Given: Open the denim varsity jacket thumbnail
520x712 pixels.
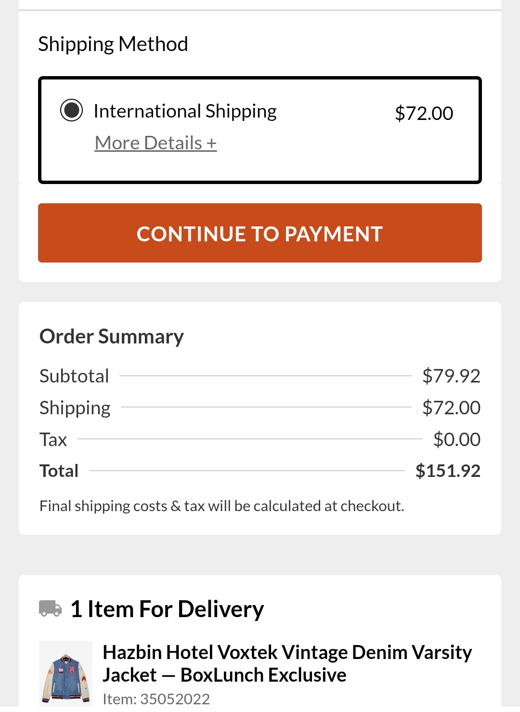Looking at the screenshot, I should click(65, 673).
